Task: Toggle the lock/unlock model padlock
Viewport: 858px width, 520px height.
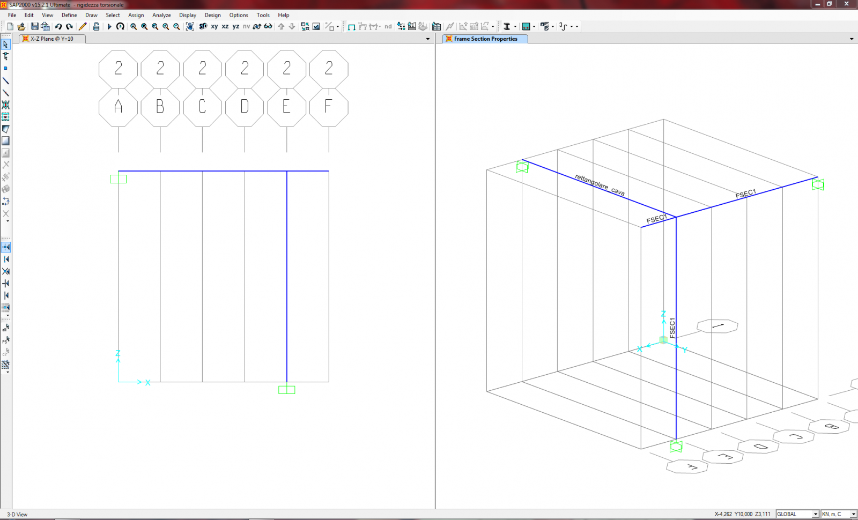Action: pos(96,26)
